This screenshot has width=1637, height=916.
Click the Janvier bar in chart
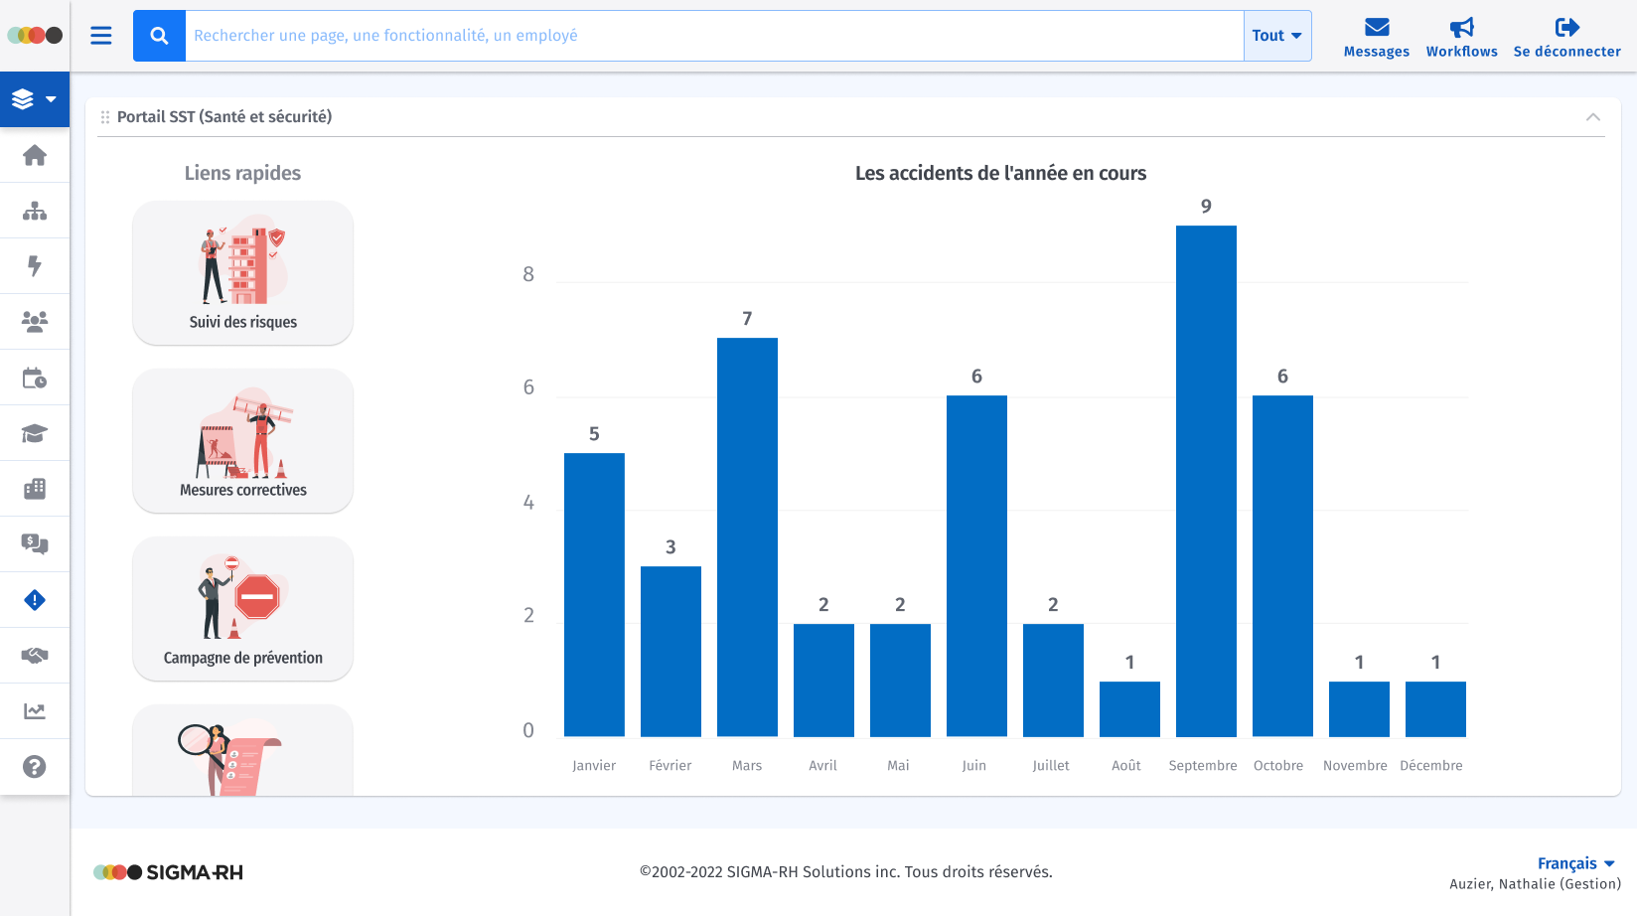(594, 595)
